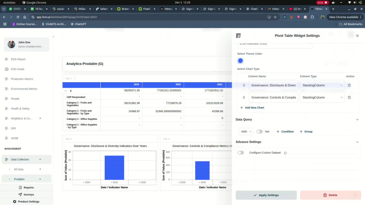This screenshot has height=205, width=365.
Task: Open Chrome extensions puzzle icon
Action: (312, 17)
